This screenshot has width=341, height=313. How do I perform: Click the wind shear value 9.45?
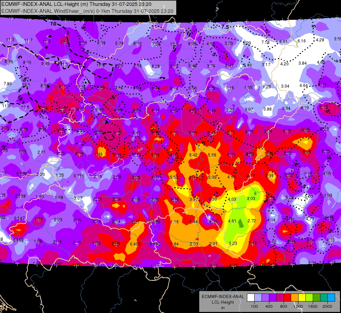[x=45, y=63]
